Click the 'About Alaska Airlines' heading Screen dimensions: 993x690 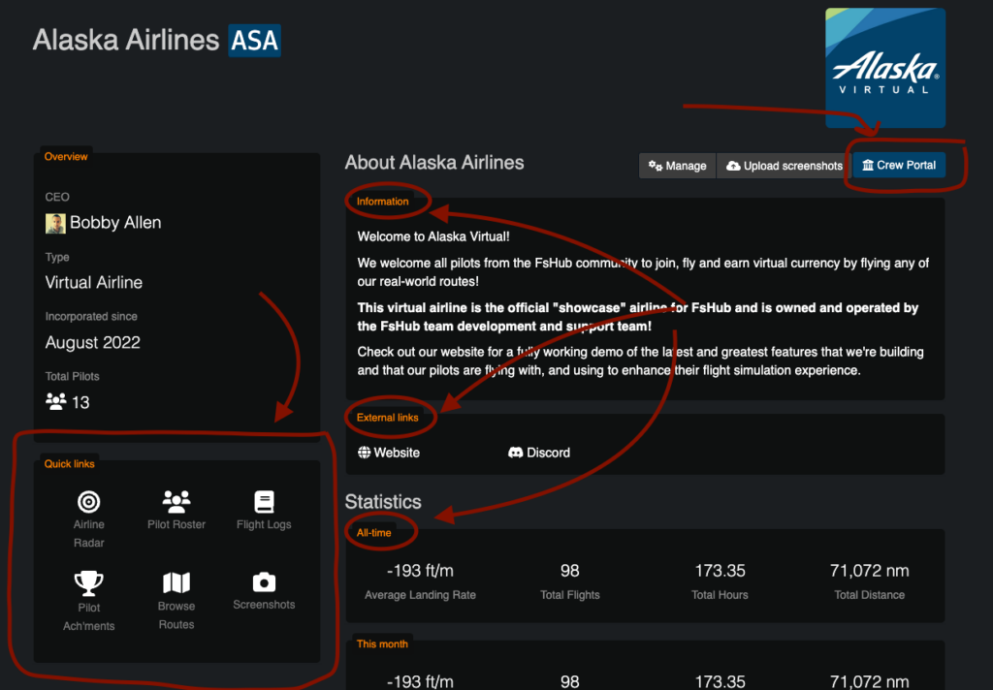tap(434, 163)
